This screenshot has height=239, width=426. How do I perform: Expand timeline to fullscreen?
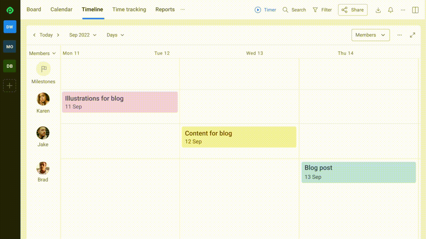[x=412, y=35]
